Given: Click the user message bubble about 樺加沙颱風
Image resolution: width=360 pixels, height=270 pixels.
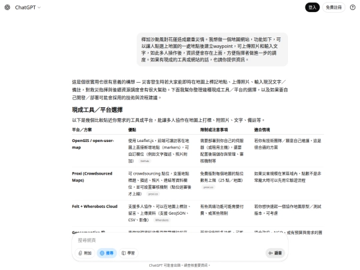Looking at the screenshot, I should pyautogui.click(x=212, y=49).
